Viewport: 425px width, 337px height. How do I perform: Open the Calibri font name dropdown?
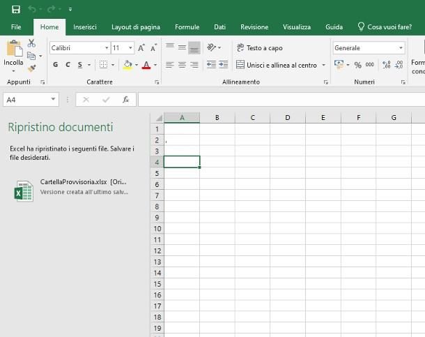107,48
